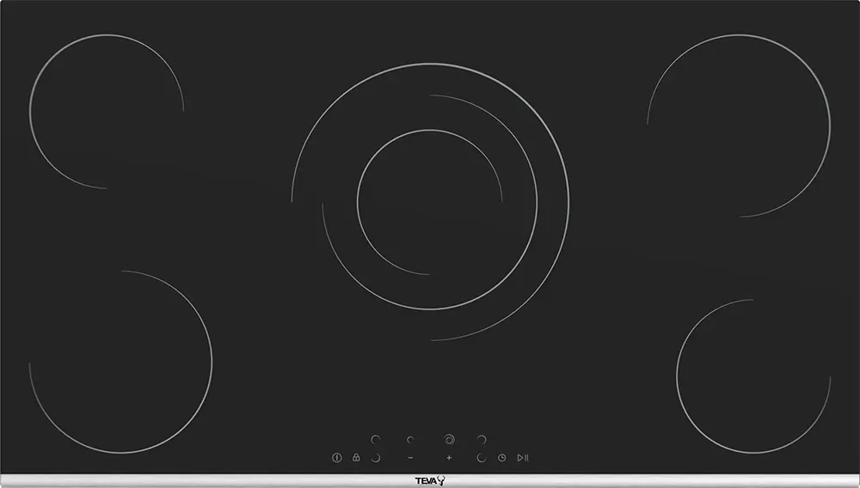This screenshot has height=488, width=860.
Task: Tap the zone selector icon above the padlock's right neighbor
Action: pyautogui.click(x=376, y=440)
